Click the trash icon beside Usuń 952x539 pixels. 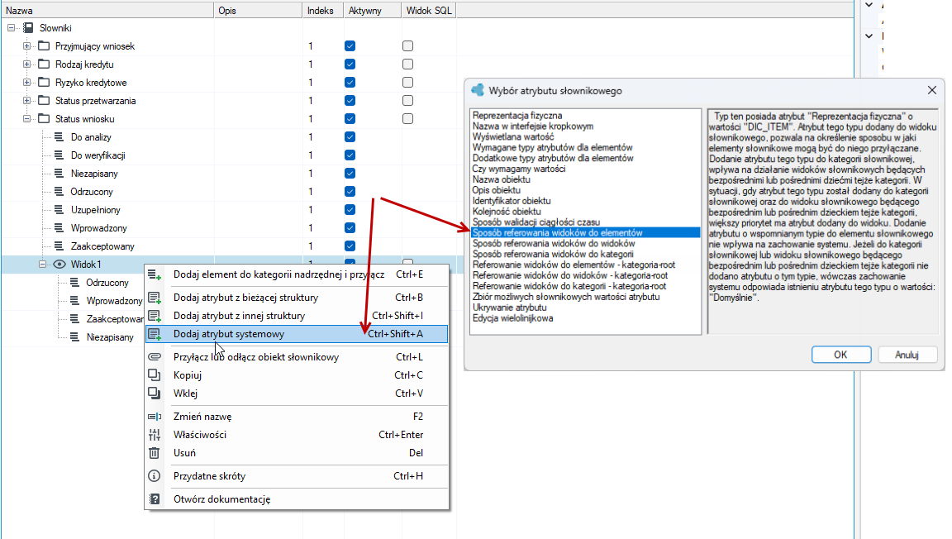coord(155,453)
